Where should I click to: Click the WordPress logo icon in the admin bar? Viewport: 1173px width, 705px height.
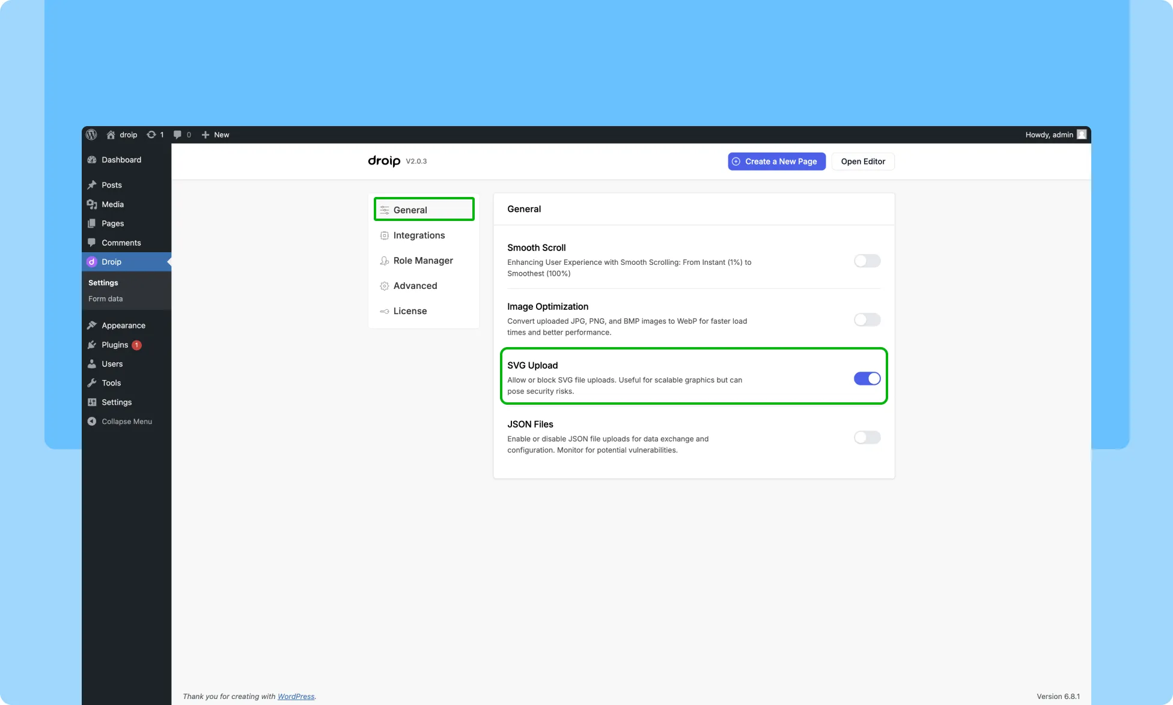pos(91,135)
